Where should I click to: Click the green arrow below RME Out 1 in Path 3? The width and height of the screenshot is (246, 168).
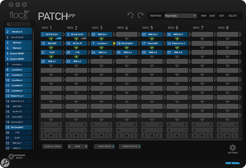[x=101, y=39]
